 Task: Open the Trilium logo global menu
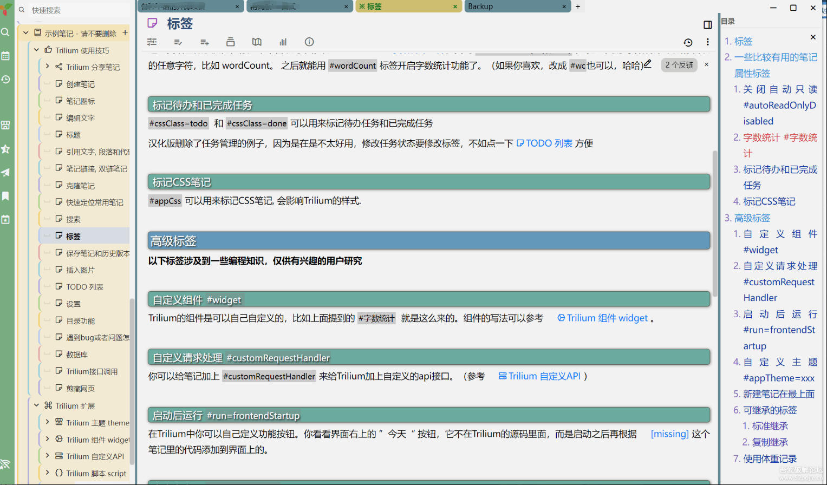coord(6,9)
